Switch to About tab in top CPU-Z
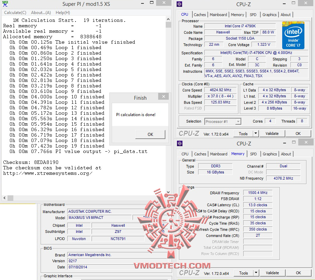The width and height of the screenshot is (315, 280). 286,15
